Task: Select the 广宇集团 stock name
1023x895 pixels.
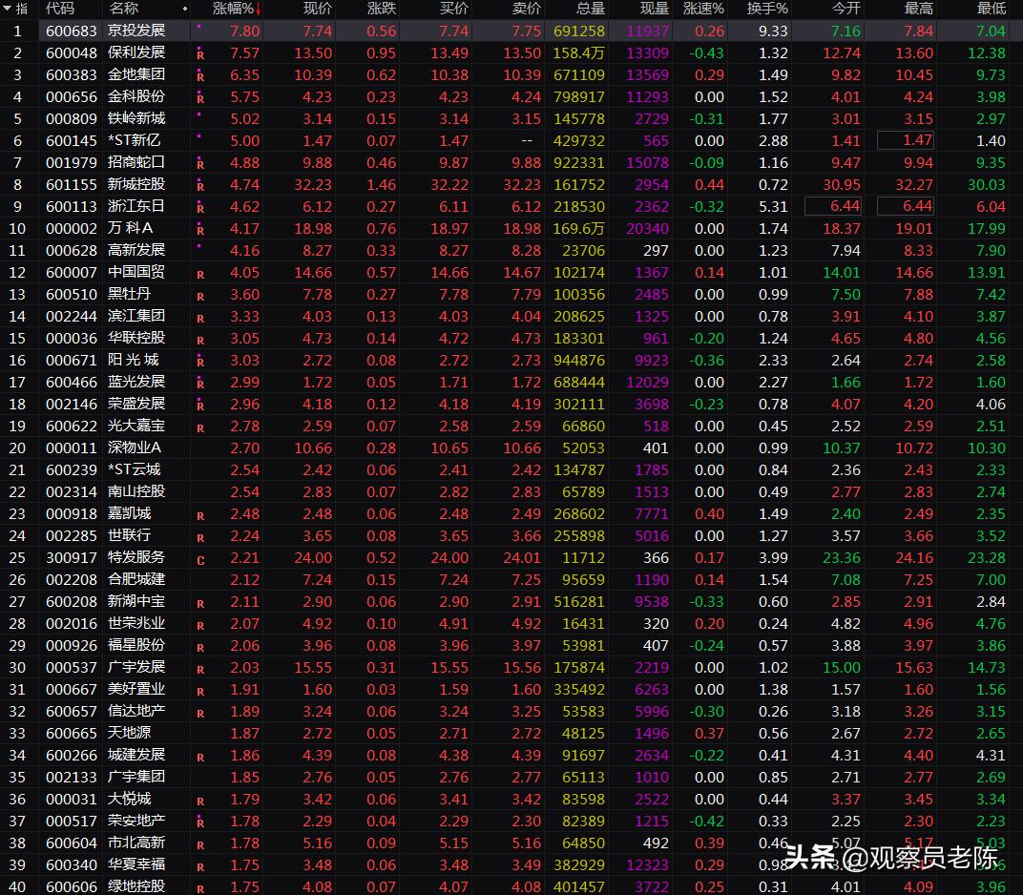Action: [x=136, y=777]
